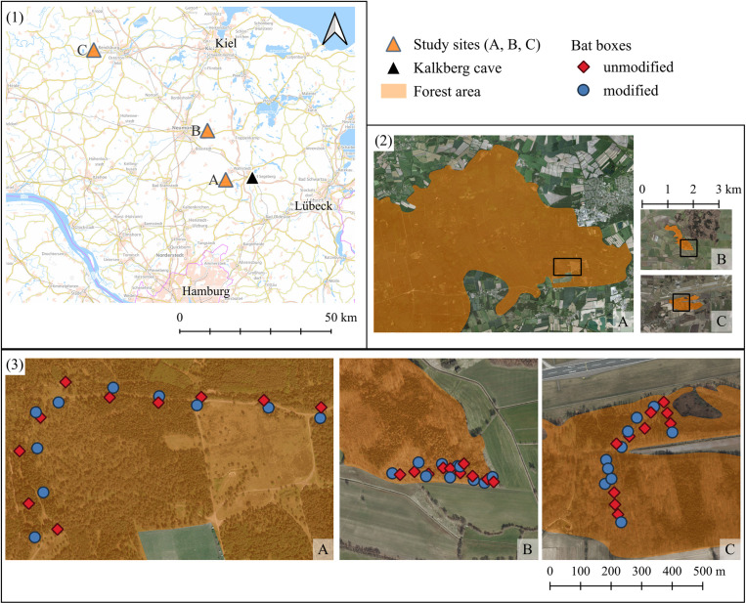The width and height of the screenshot is (746, 603).
Task: Click the 'C' corner label in panel 3
Action: tap(729, 549)
